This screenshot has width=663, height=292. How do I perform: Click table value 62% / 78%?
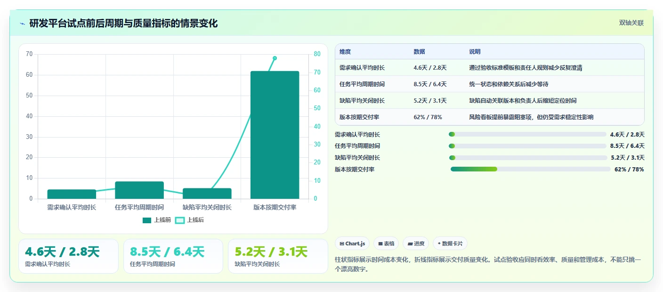pos(428,117)
